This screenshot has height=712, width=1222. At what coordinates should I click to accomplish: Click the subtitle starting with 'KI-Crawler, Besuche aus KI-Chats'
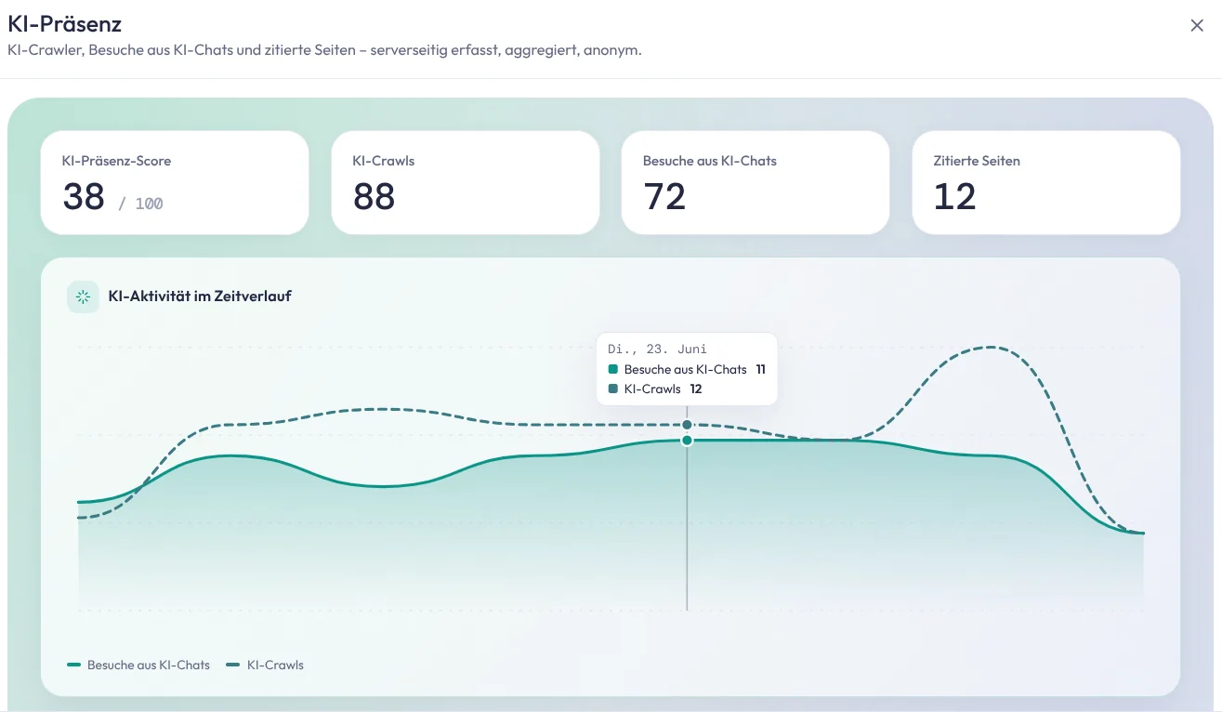pyautogui.click(x=324, y=50)
